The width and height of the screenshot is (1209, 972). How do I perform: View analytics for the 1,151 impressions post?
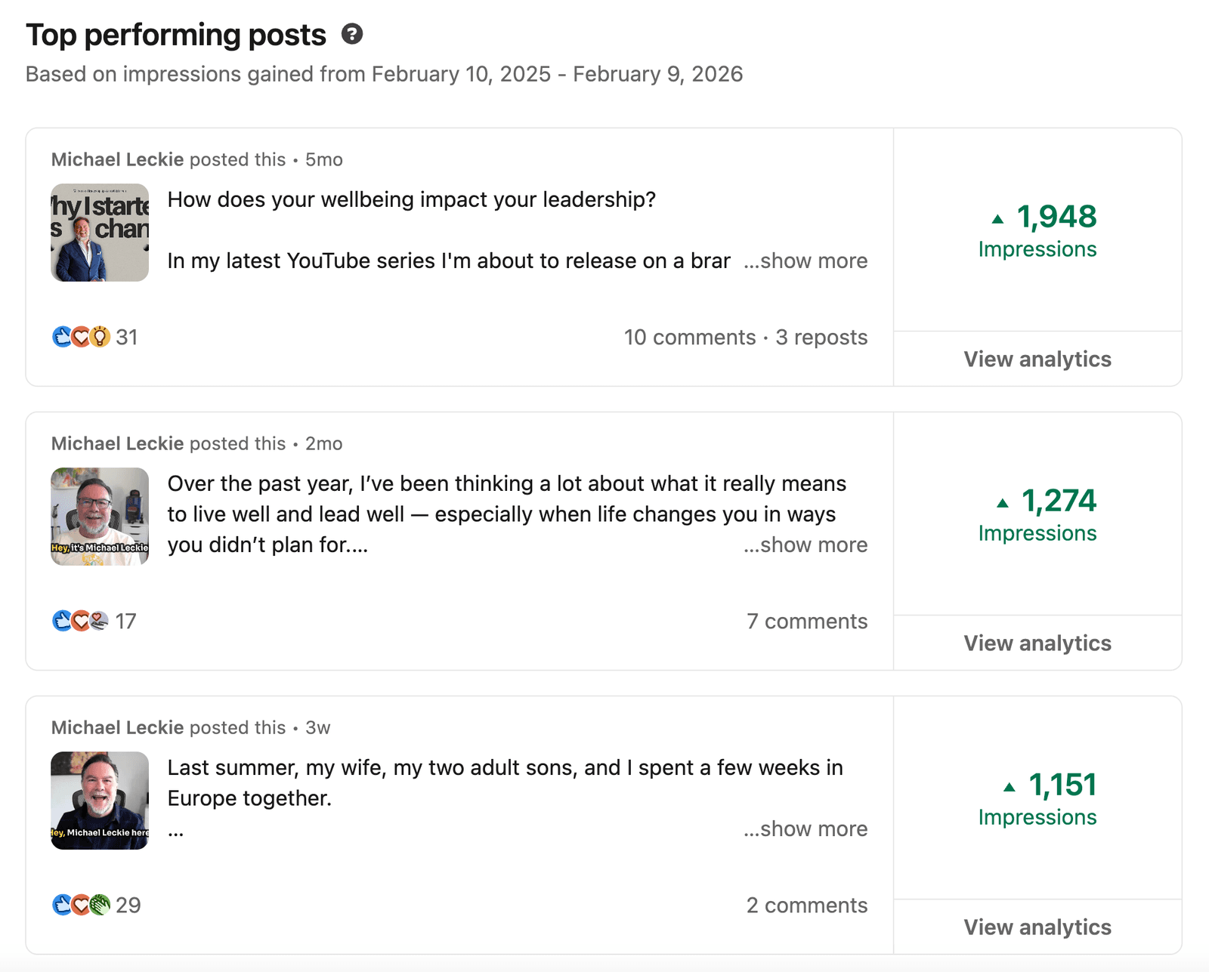(x=1037, y=927)
